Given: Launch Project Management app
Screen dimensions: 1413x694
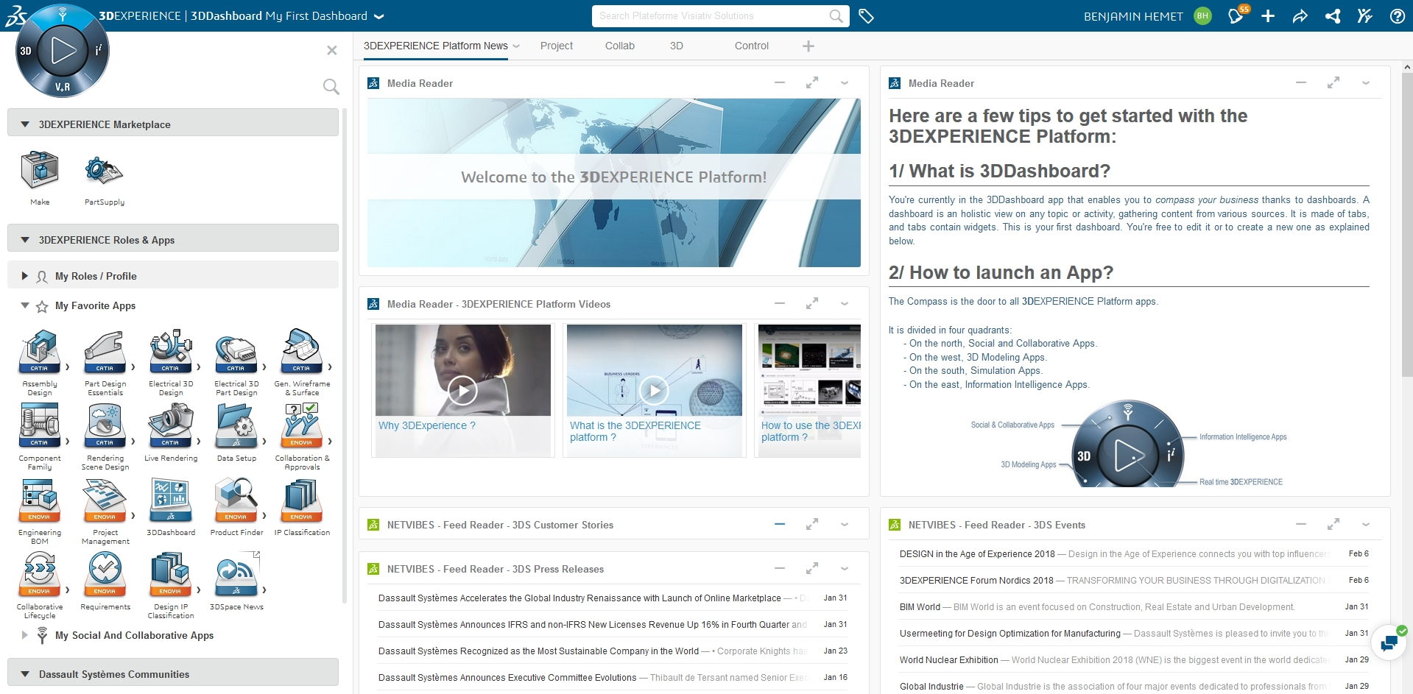Looking at the screenshot, I should coord(105,500).
